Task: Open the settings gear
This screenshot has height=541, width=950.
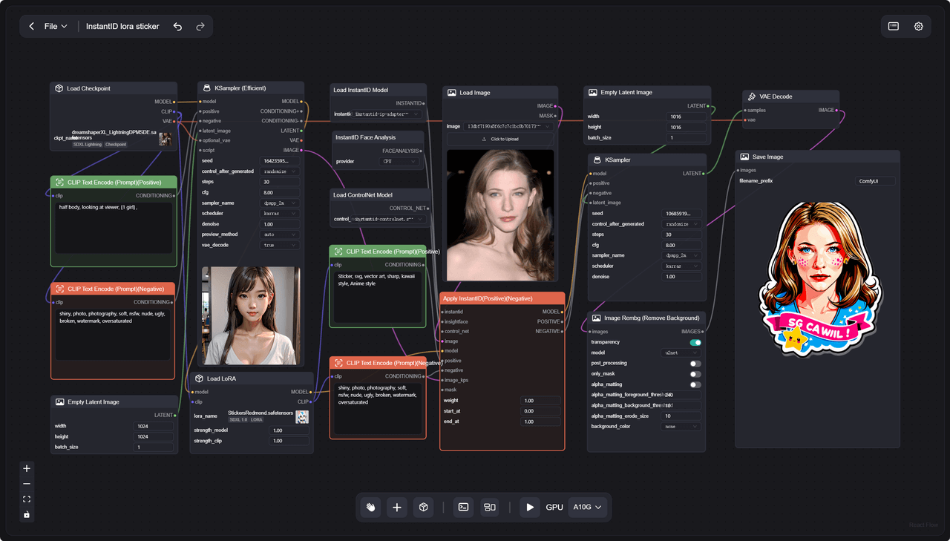Action: coord(919,26)
